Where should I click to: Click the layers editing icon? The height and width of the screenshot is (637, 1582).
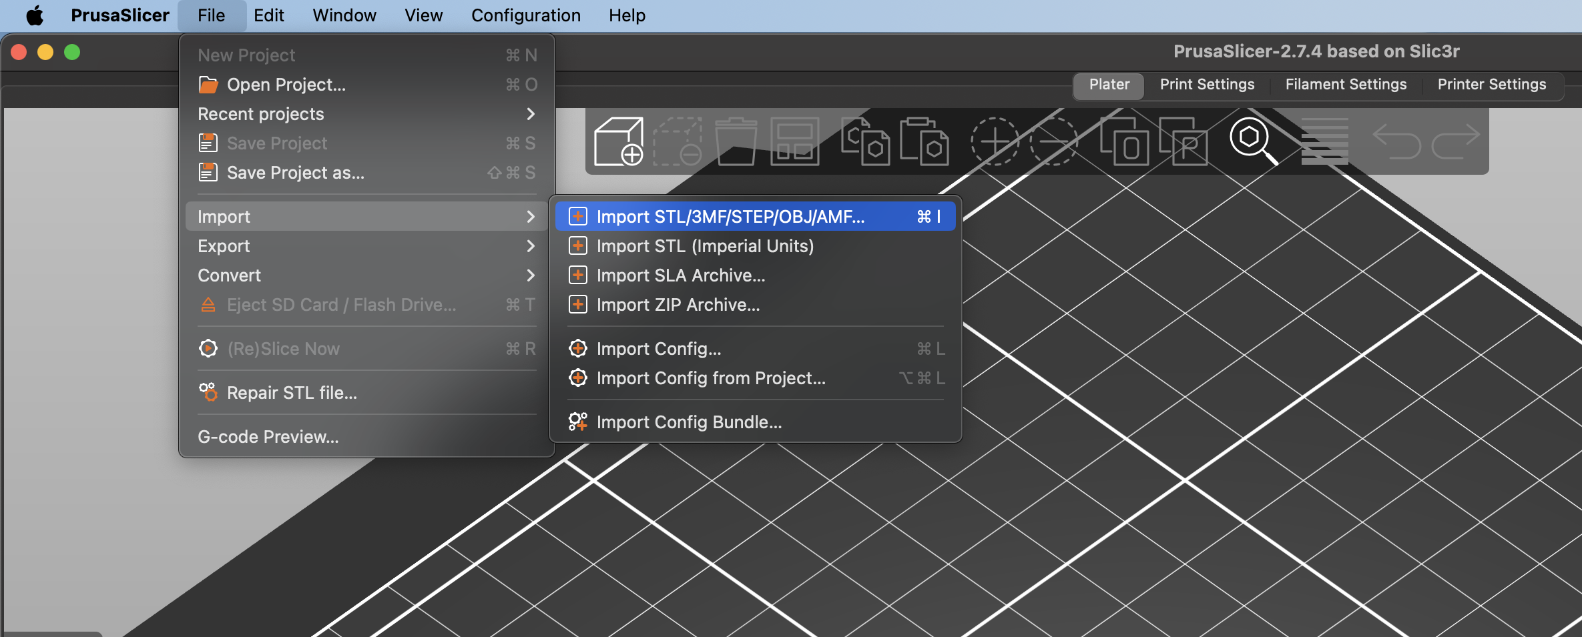(1324, 141)
